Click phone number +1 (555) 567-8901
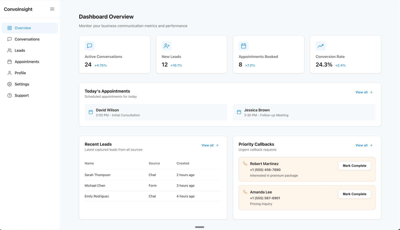This screenshot has height=230, width=400. pos(265,198)
